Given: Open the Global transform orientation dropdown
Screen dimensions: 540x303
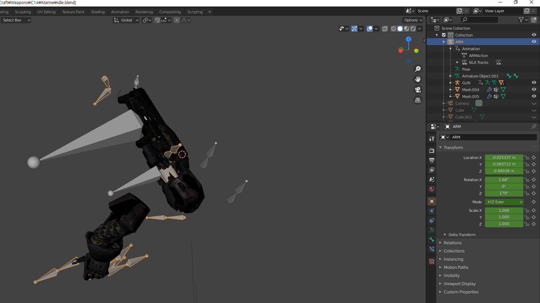Looking at the screenshot, I should pyautogui.click(x=126, y=20).
